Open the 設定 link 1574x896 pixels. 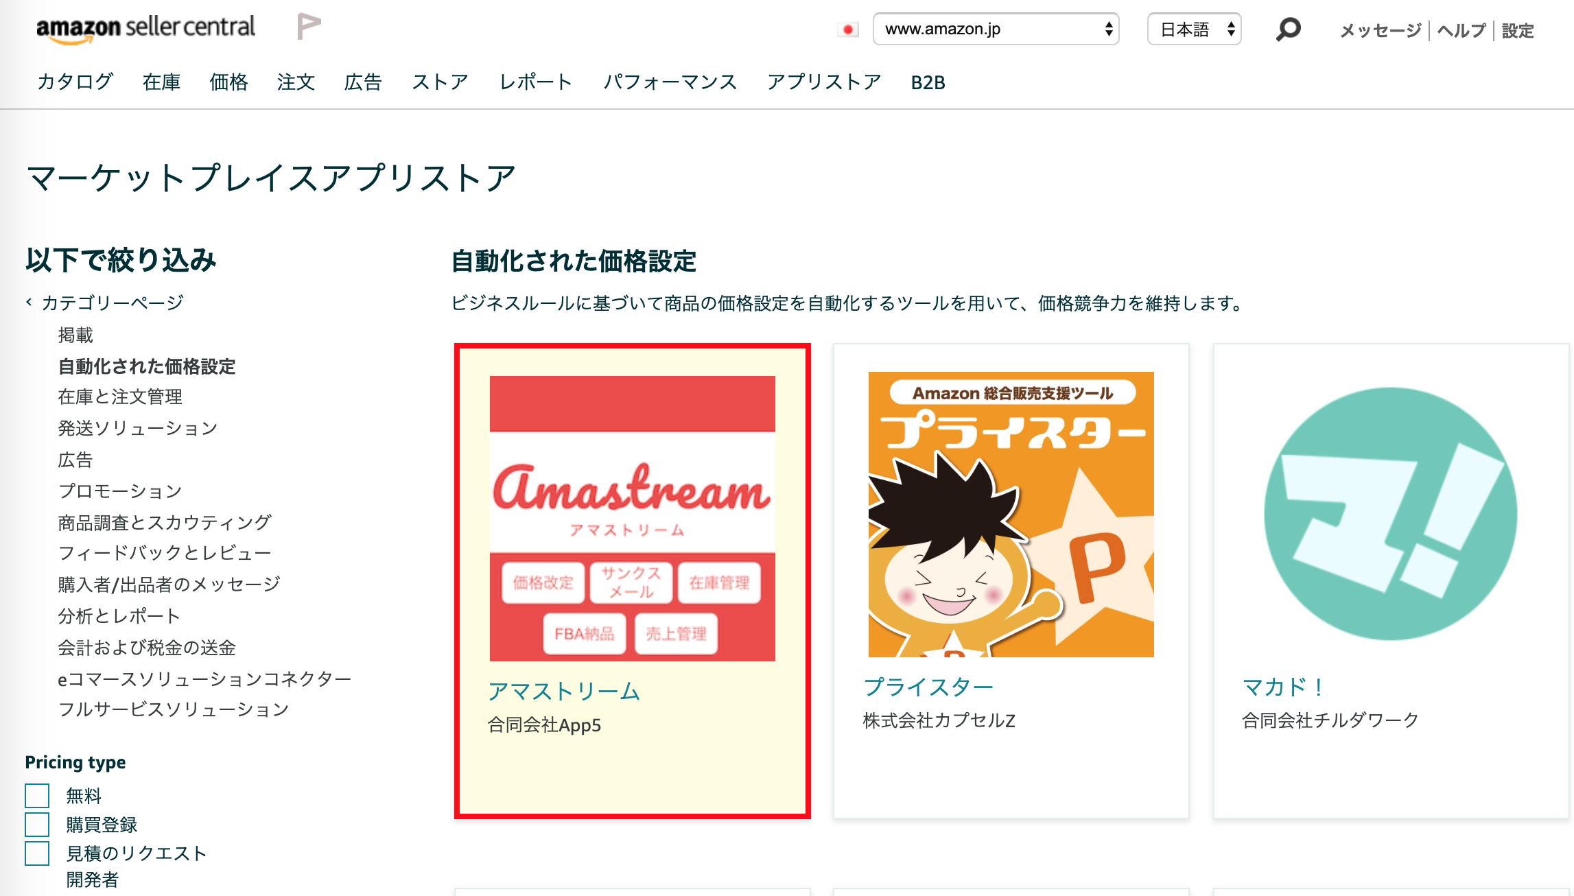1518,30
